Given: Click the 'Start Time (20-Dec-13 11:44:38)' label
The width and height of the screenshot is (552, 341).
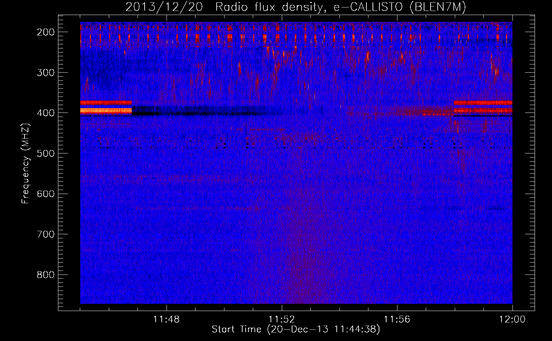Looking at the screenshot, I should pyautogui.click(x=296, y=329).
